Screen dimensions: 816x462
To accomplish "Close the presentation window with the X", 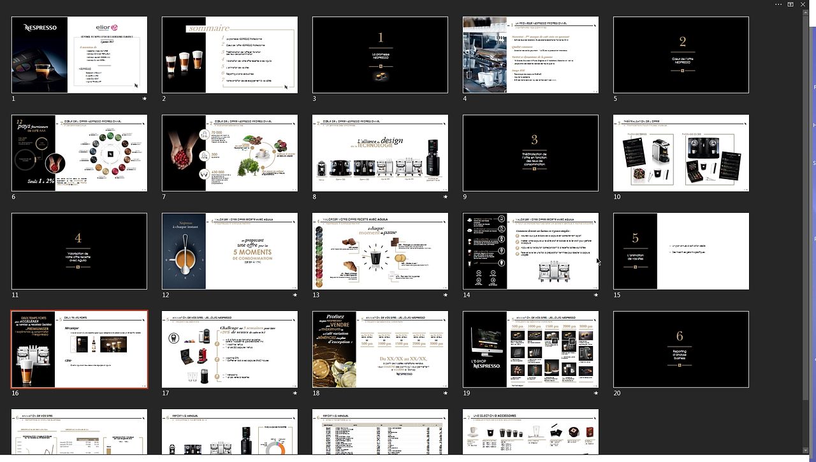I will [x=803, y=4].
